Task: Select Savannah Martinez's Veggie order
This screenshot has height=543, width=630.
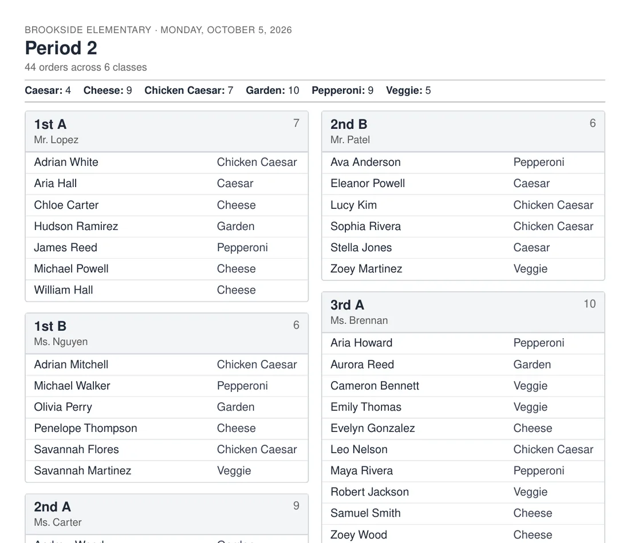Action: pos(234,471)
